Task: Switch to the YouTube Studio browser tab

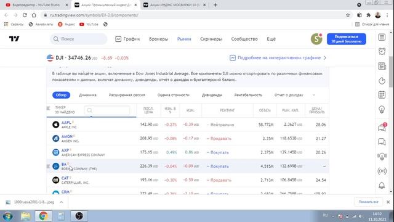Action: point(36,5)
